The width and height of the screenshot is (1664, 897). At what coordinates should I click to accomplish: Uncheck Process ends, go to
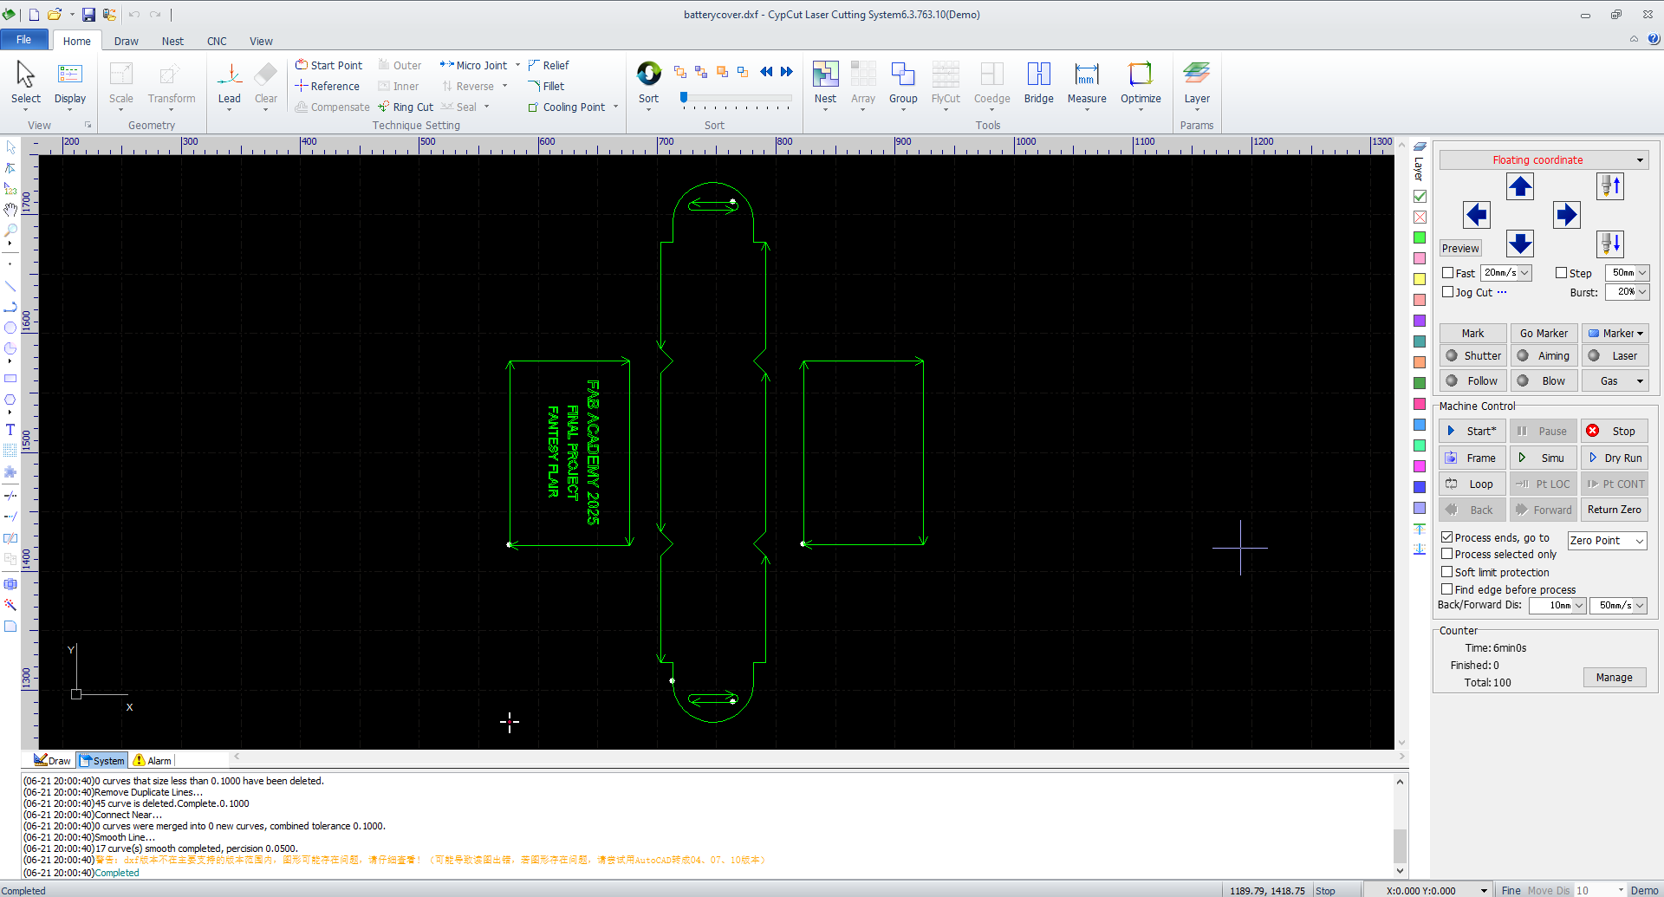pos(1446,537)
